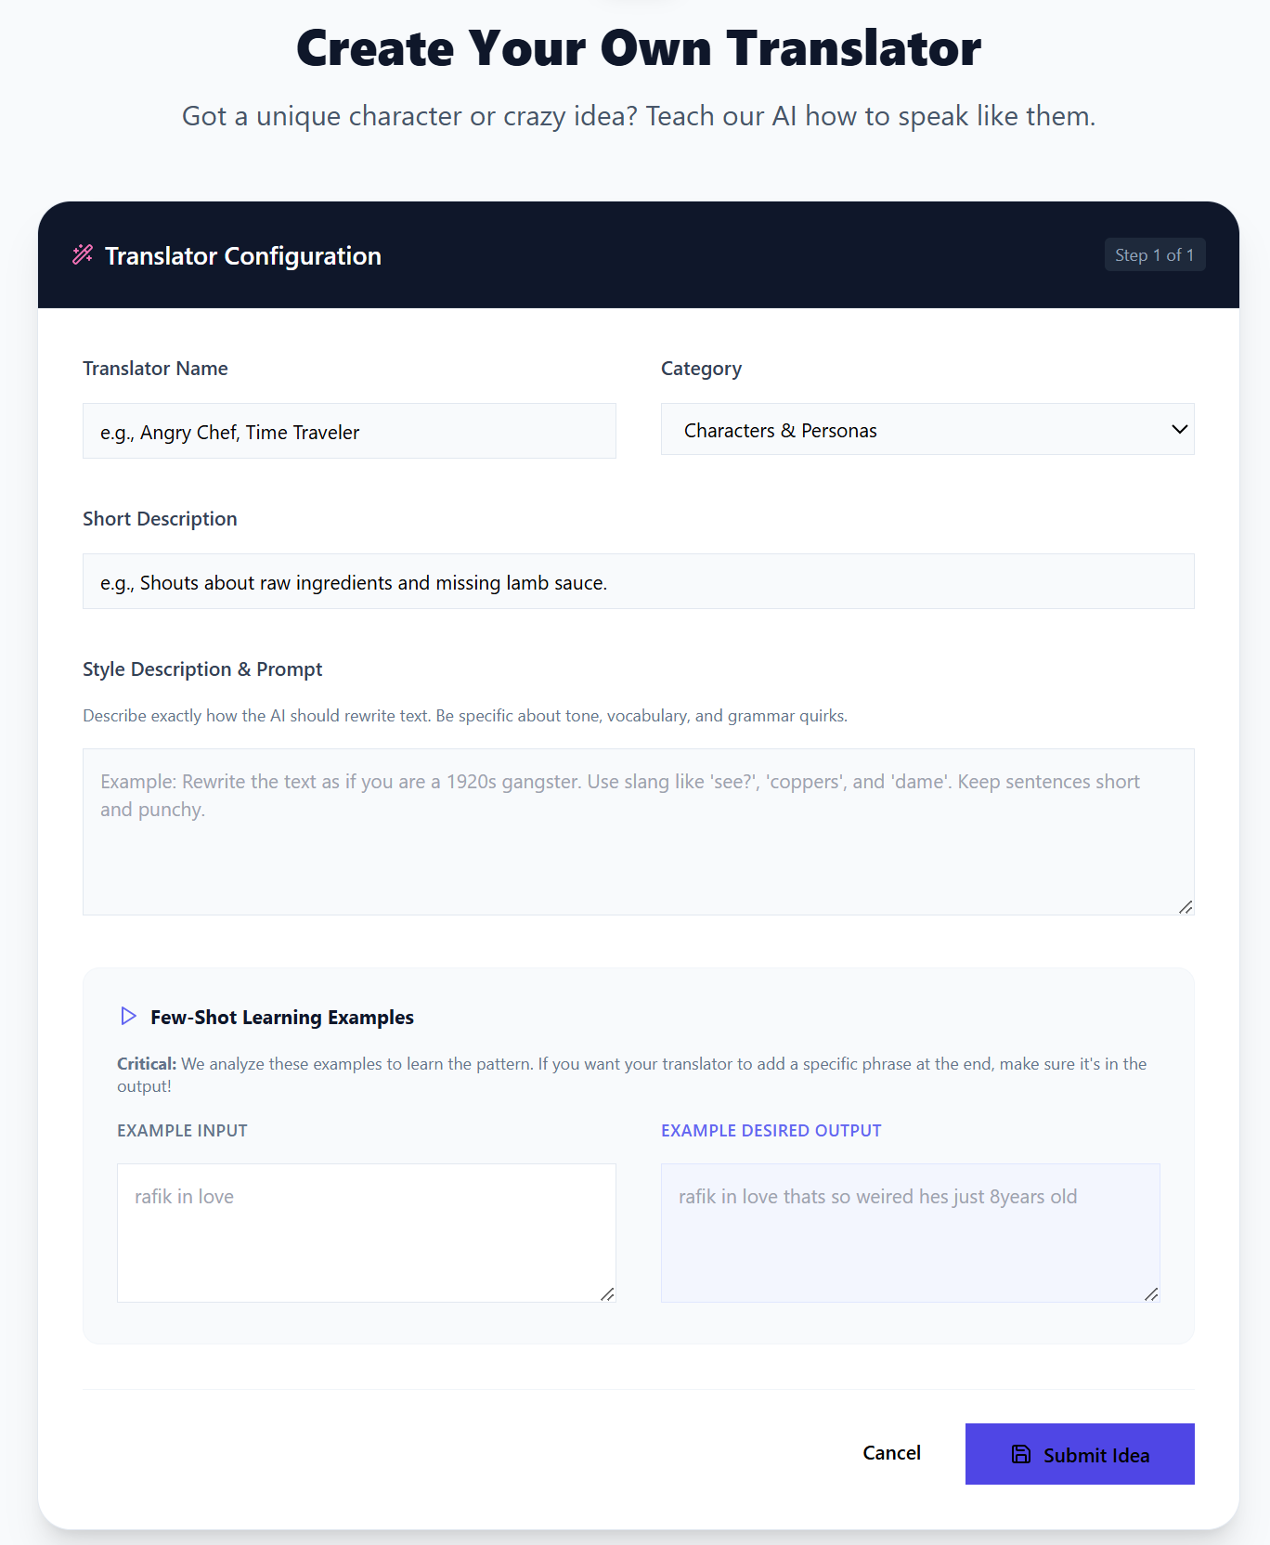
Task: Open the Category dropdown chevron arrow
Action: (1179, 429)
